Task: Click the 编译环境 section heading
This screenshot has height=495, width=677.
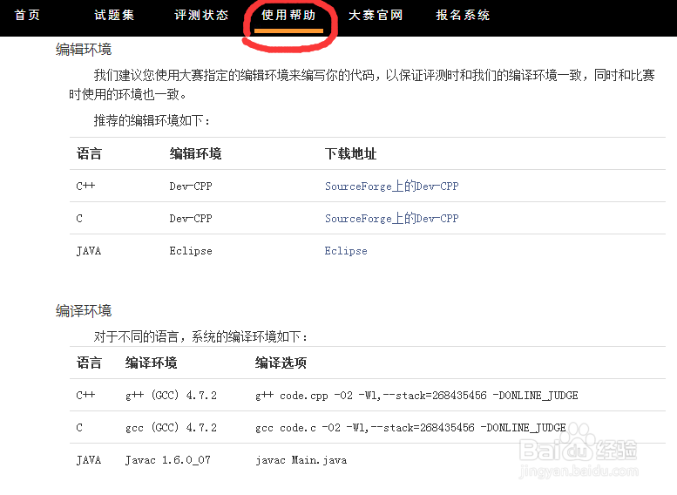Action: (84, 310)
